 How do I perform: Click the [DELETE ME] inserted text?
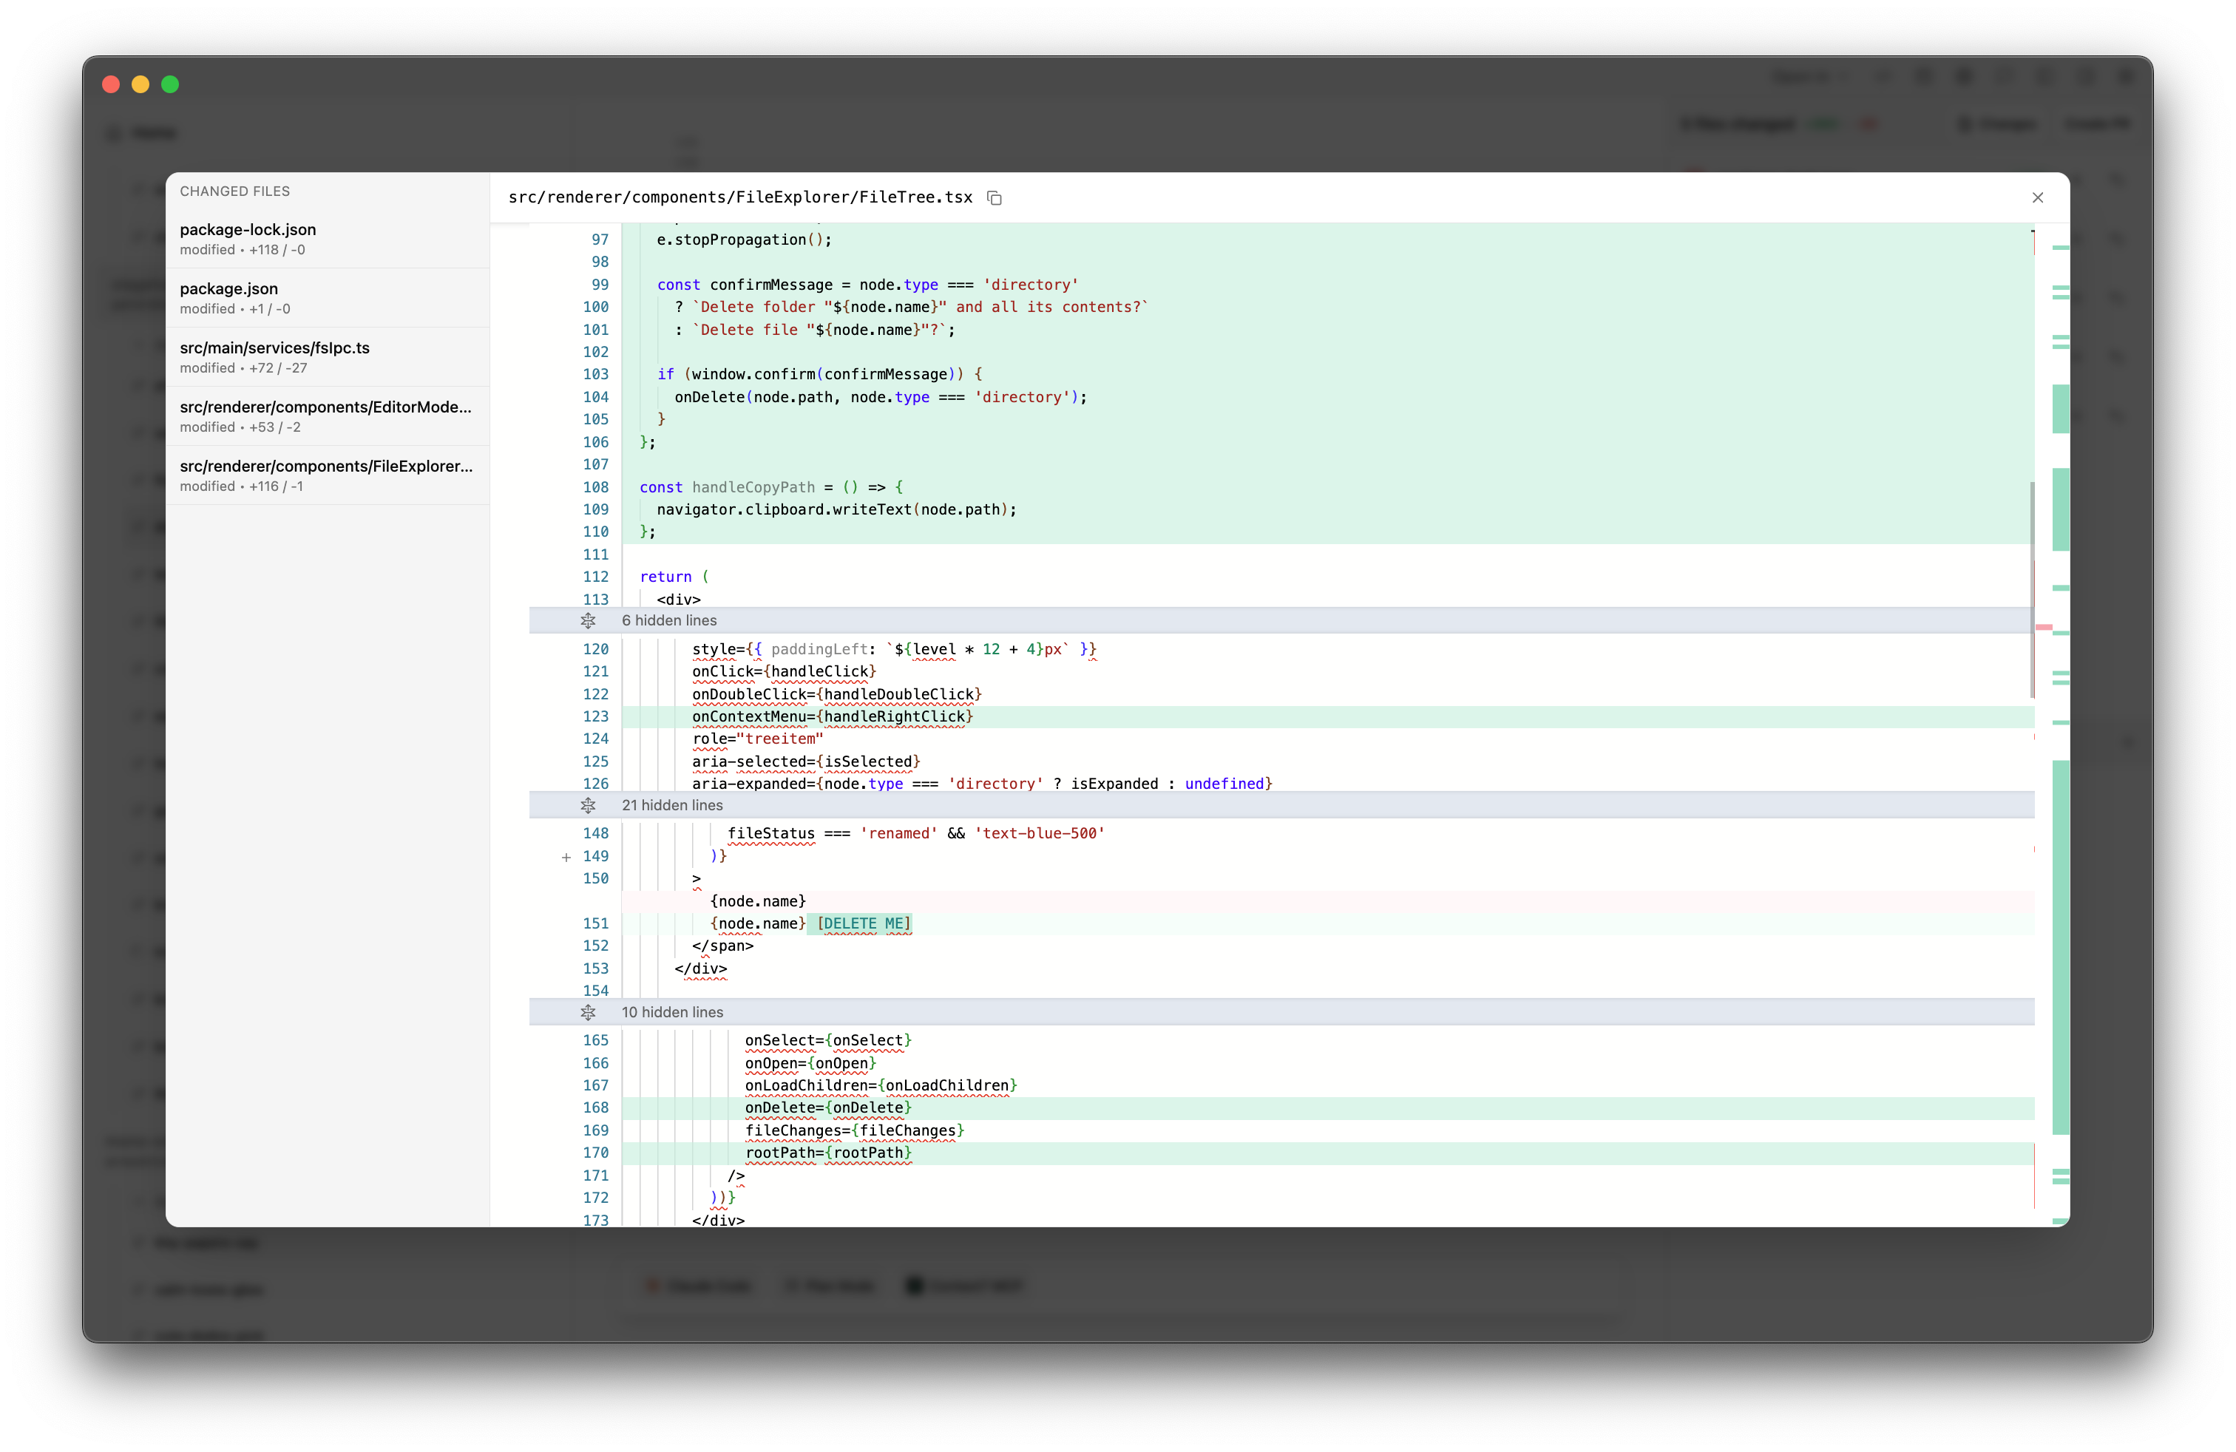pyautogui.click(x=864, y=923)
